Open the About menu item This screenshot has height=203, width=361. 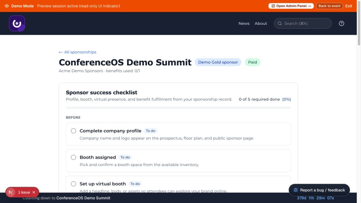261,23
